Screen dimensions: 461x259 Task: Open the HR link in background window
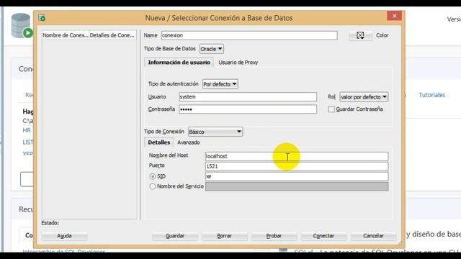27,130
